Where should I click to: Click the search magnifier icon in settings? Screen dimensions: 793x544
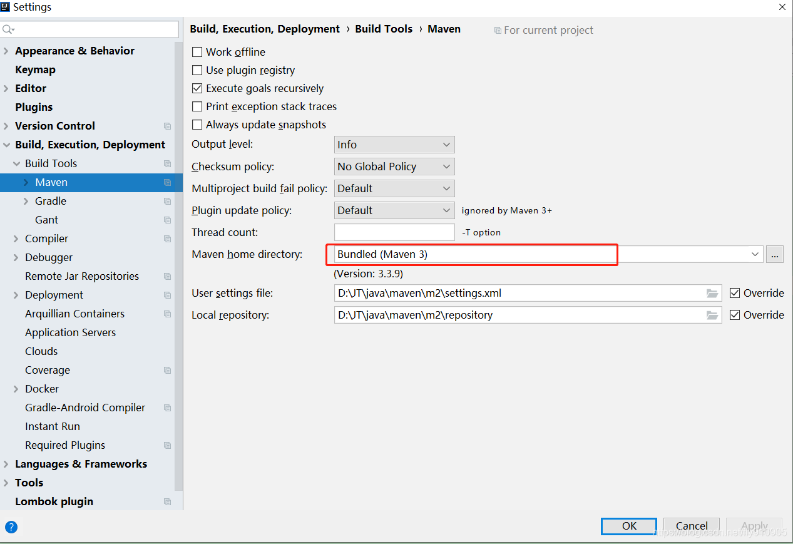coord(8,29)
